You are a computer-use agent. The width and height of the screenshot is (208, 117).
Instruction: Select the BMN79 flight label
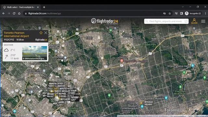[x=53, y=84]
